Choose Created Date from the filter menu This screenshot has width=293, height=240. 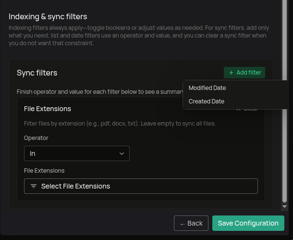coord(235,101)
